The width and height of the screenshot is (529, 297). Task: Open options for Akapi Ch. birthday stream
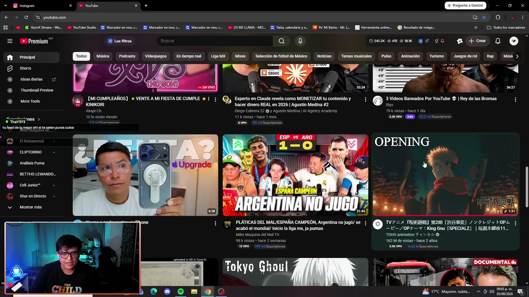pos(215,99)
